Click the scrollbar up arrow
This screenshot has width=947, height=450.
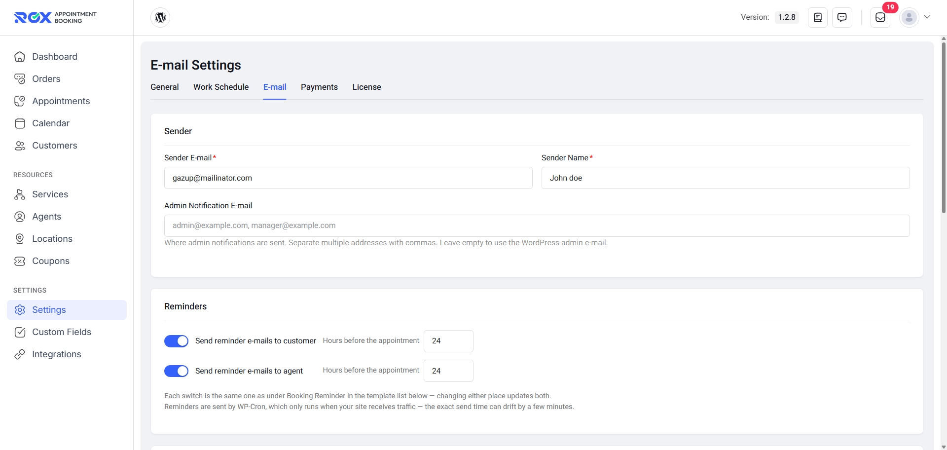(x=944, y=38)
